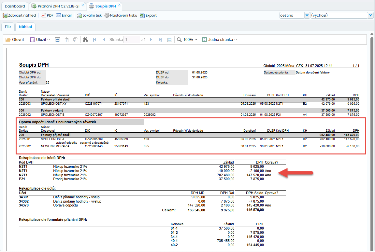Click the SPOLECNOST A entry

[52, 139]
